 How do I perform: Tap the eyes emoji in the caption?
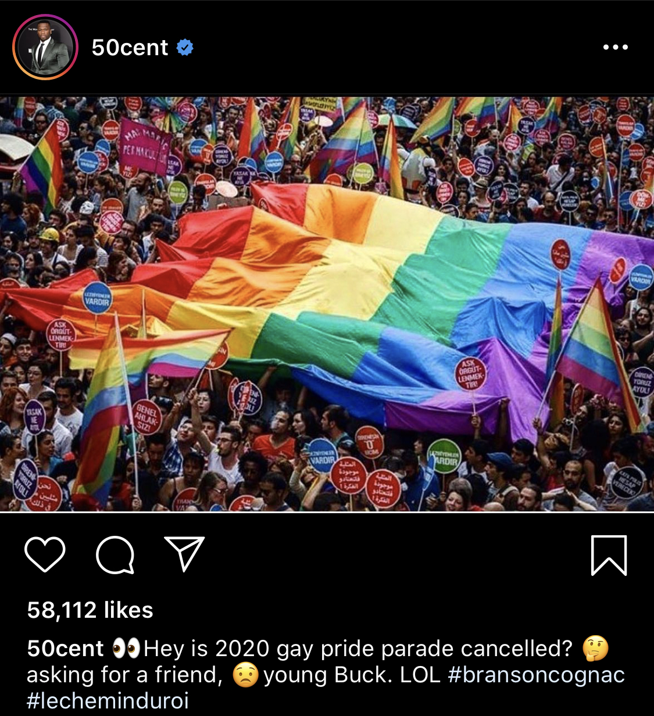coord(126,648)
